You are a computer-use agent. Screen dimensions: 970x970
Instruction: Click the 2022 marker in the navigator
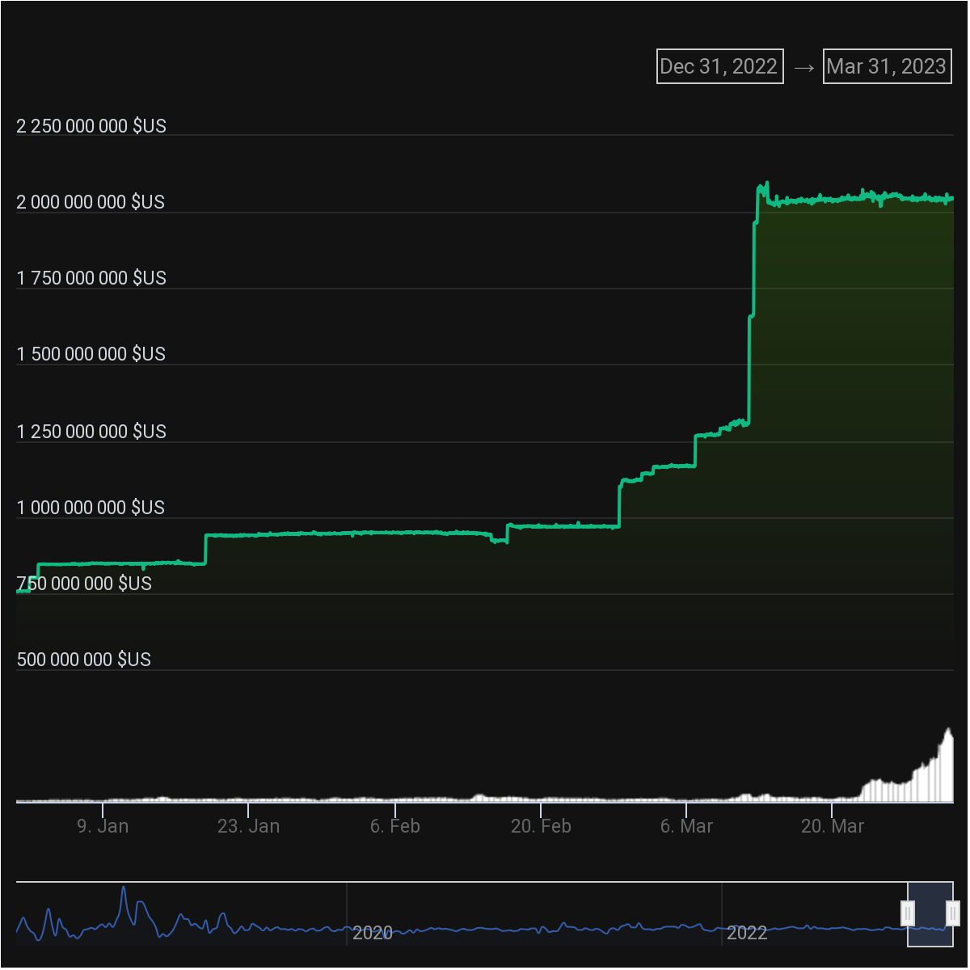[747, 933]
